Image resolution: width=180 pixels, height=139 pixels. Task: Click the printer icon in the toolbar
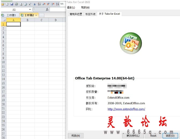(x=16, y=4)
